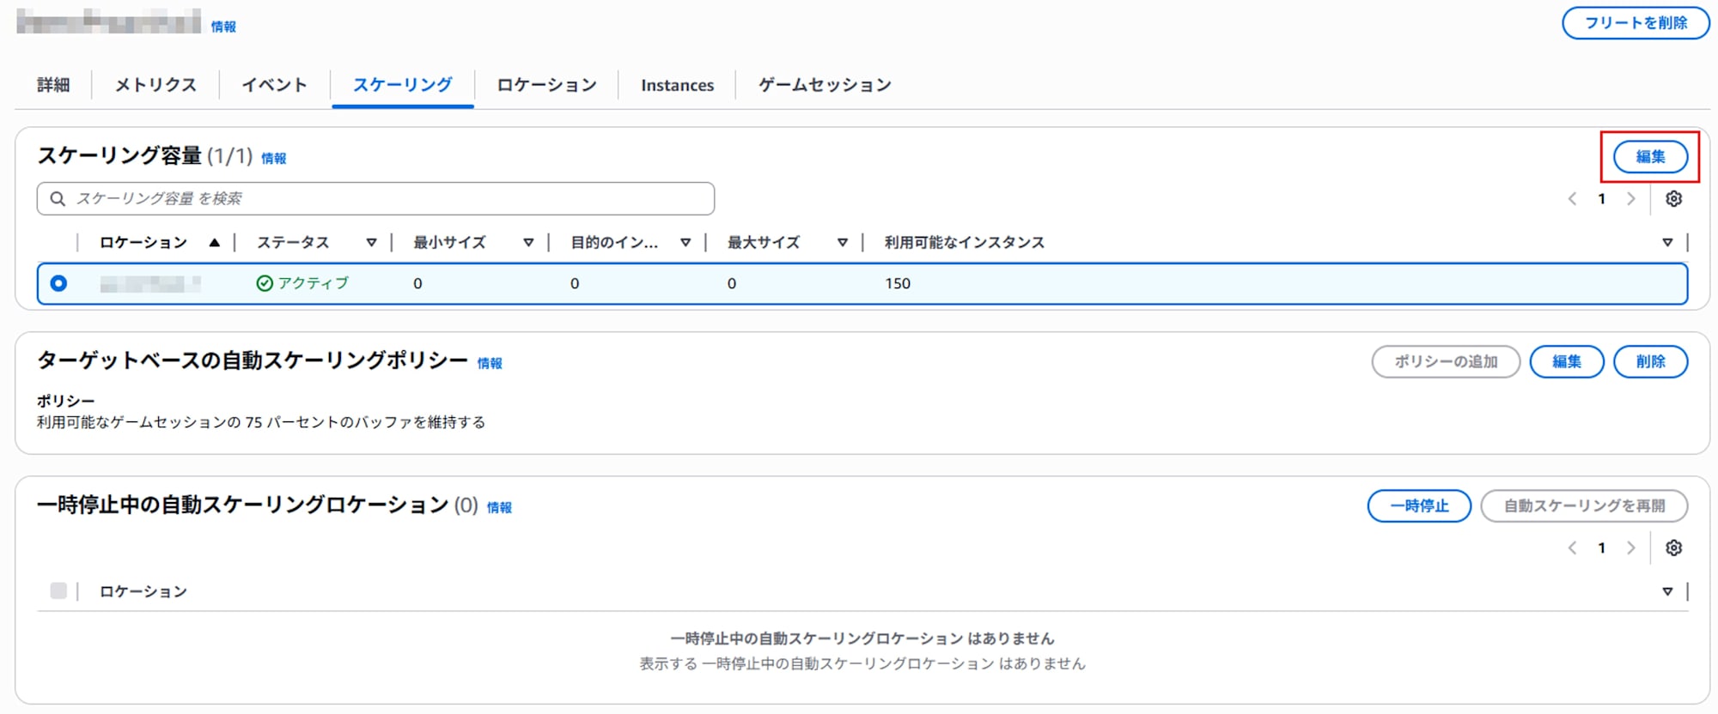Screen dimensions: 1718x714
Task: Open the suspended locations table settings gear
Action: click(x=1673, y=548)
